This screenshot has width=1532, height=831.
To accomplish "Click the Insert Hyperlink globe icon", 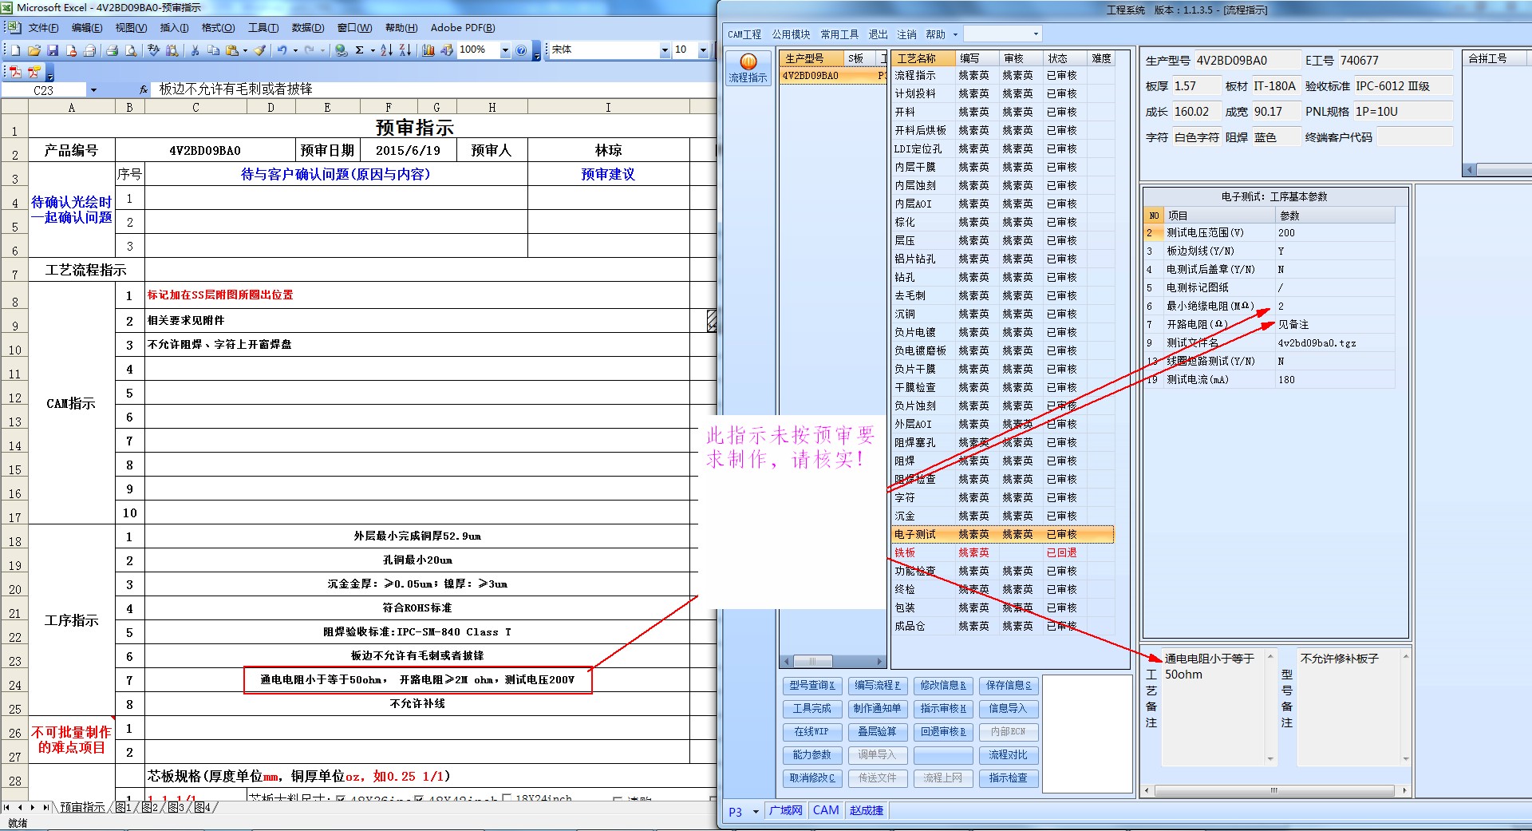I will coord(342,50).
